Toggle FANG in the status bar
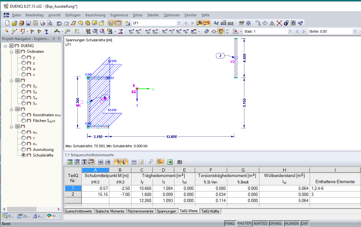The image size is (361, 227). pos(230,223)
